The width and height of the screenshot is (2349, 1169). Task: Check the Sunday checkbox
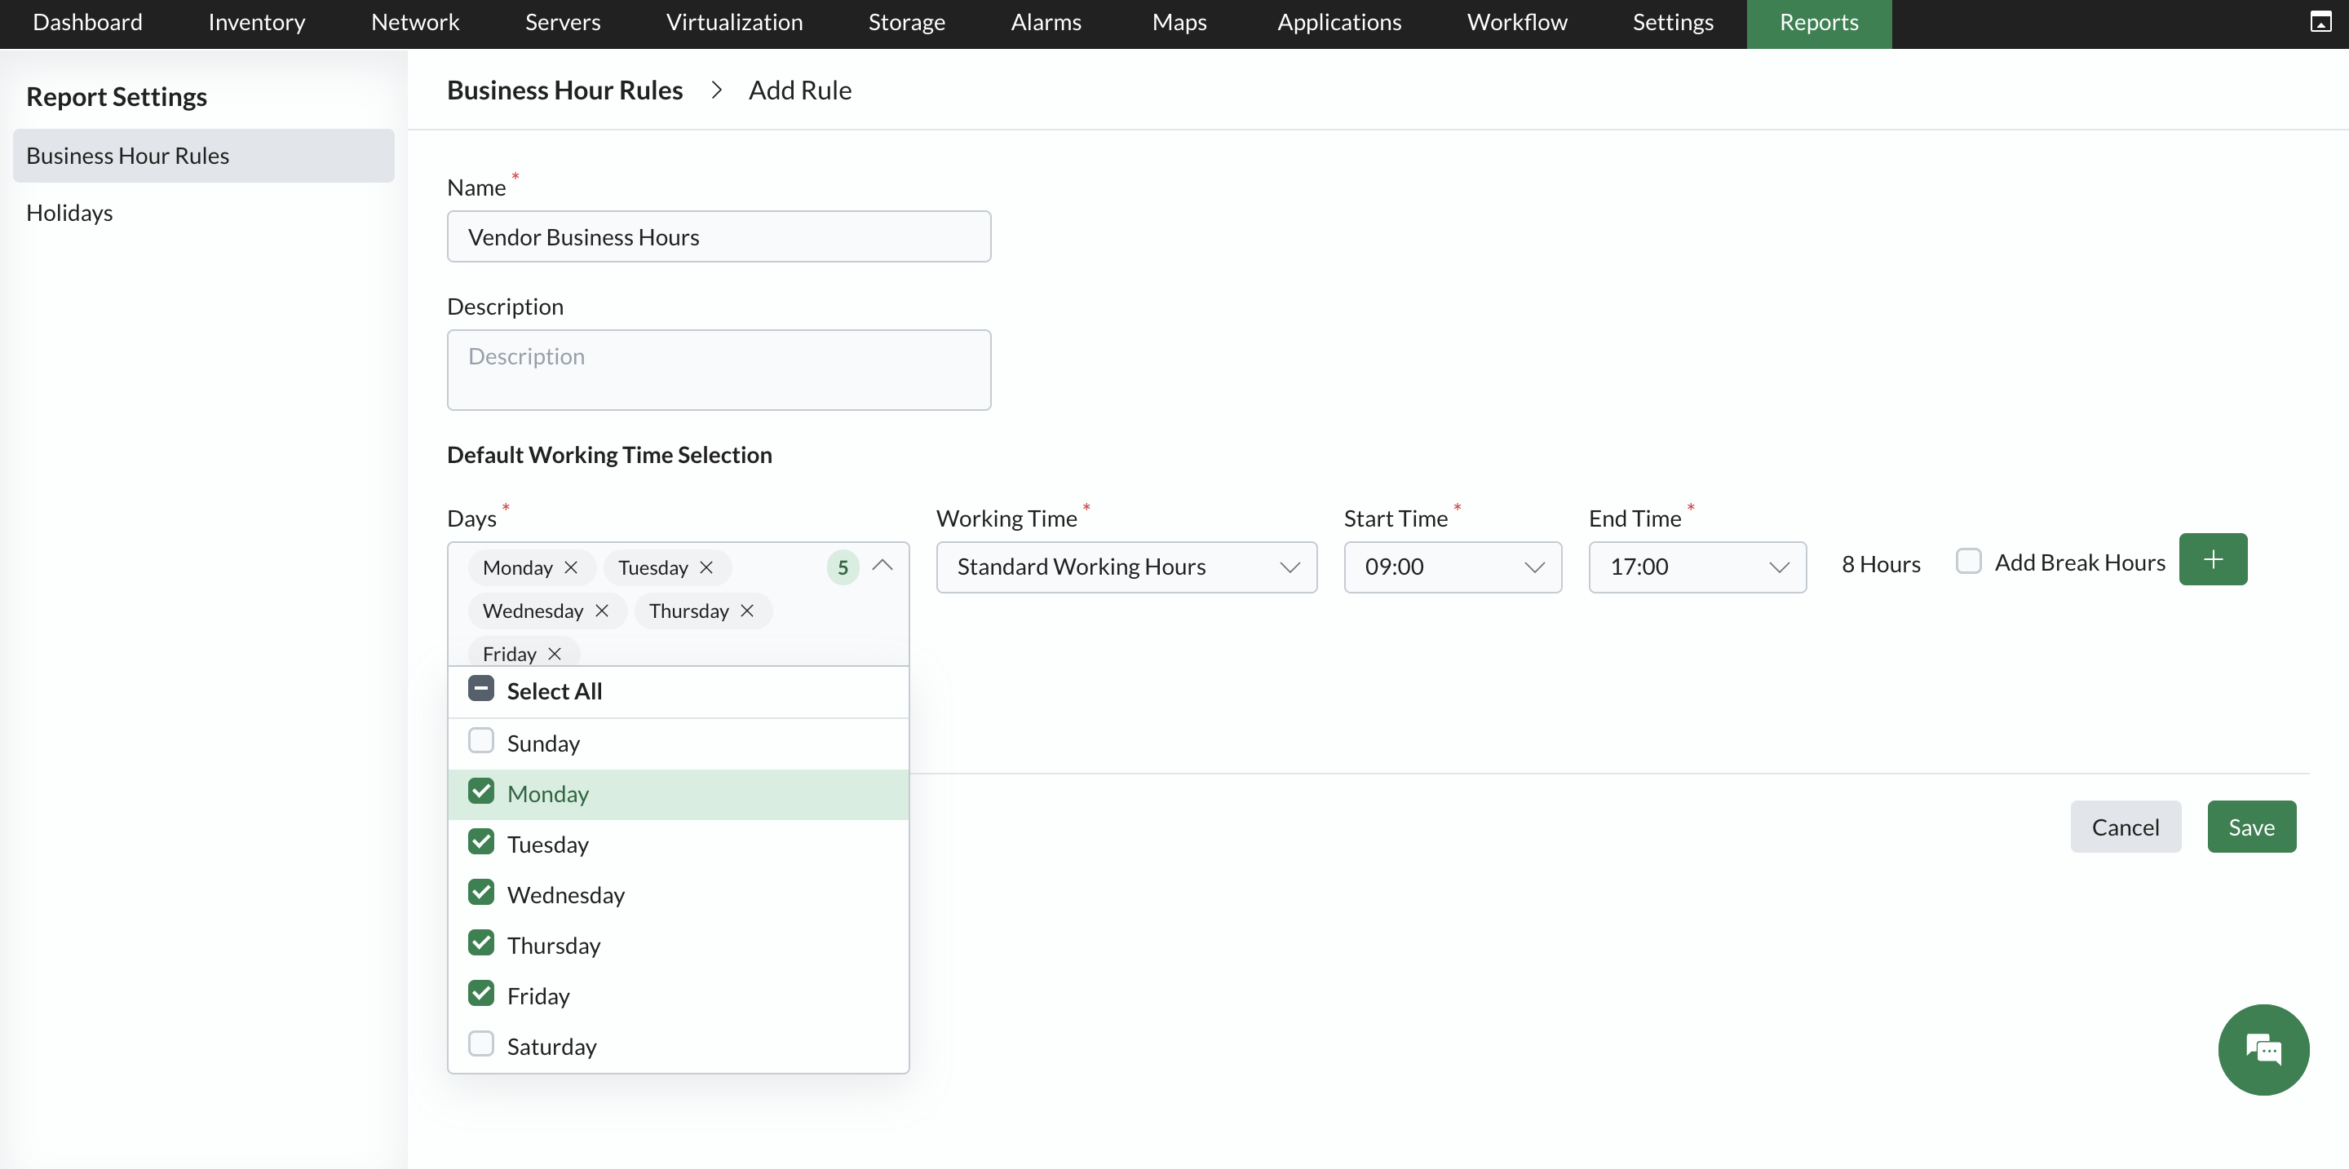coord(480,741)
